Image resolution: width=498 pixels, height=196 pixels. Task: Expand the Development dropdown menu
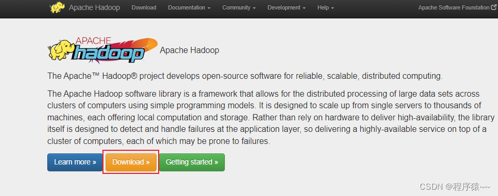point(286,8)
